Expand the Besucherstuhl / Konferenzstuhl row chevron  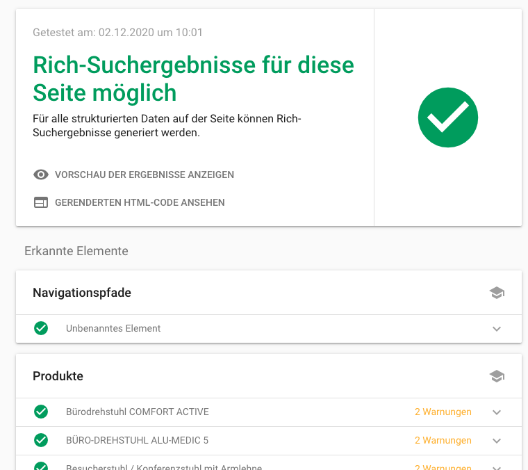[x=497, y=467]
